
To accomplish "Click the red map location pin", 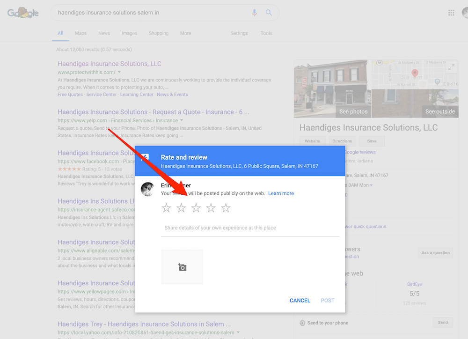I will coord(415,73).
